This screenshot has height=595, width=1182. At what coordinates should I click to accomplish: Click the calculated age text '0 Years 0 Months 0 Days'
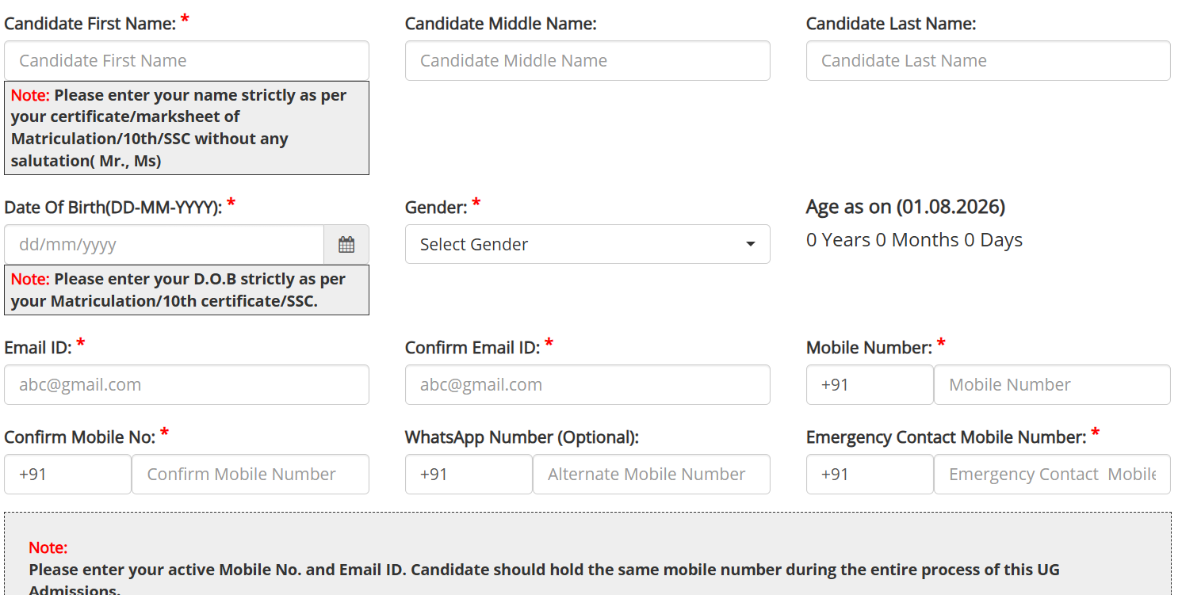914,240
